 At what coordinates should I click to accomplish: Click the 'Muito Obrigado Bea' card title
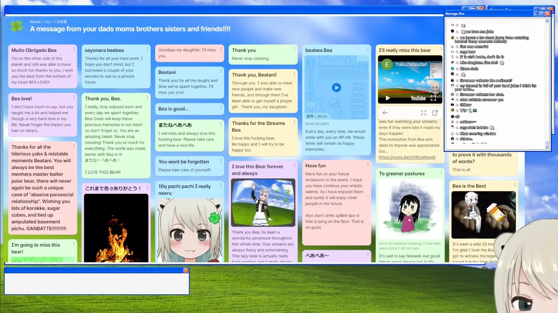[34, 50]
